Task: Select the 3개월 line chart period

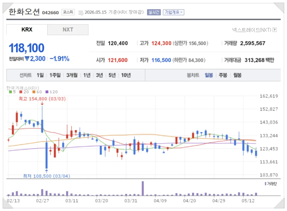Action: click(72, 75)
